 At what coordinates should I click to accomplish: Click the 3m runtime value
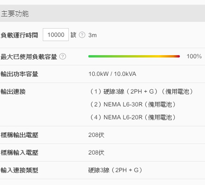(x=92, y=35)
